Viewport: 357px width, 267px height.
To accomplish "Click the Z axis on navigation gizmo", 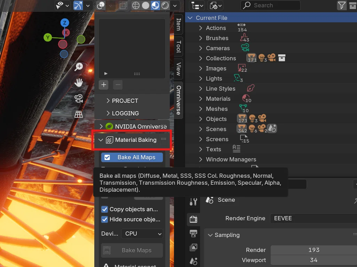I will click(x=65, y=23).
